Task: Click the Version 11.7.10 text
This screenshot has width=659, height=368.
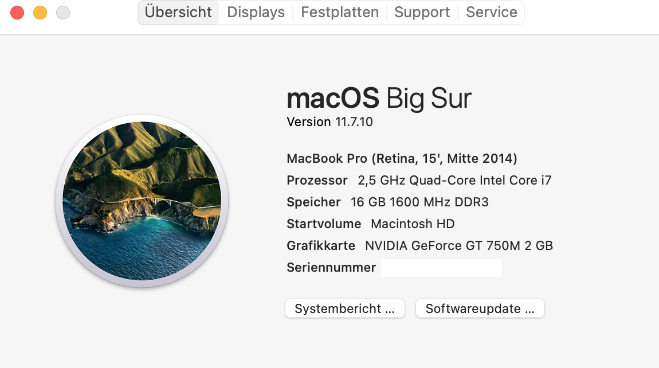Action: 329,122
